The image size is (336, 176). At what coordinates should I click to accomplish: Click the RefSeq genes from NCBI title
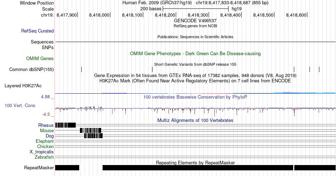(x=195, y=26)
